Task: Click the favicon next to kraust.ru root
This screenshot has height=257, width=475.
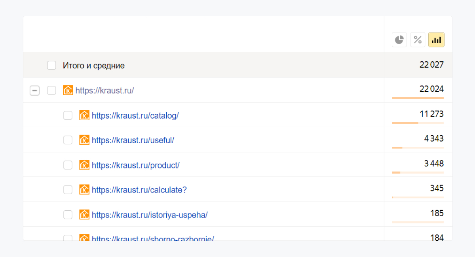Action: (x=68, y=90)
